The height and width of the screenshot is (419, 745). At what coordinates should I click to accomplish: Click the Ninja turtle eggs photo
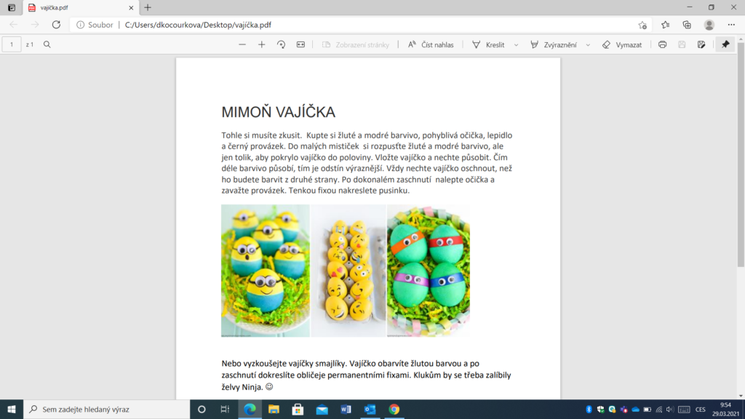pos(428,271)
